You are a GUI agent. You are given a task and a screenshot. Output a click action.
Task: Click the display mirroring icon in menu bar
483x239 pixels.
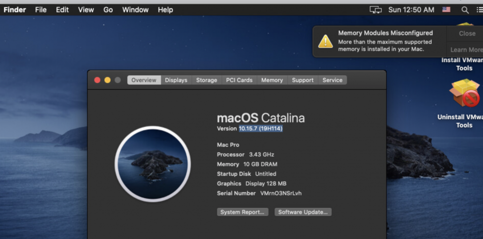375,10
